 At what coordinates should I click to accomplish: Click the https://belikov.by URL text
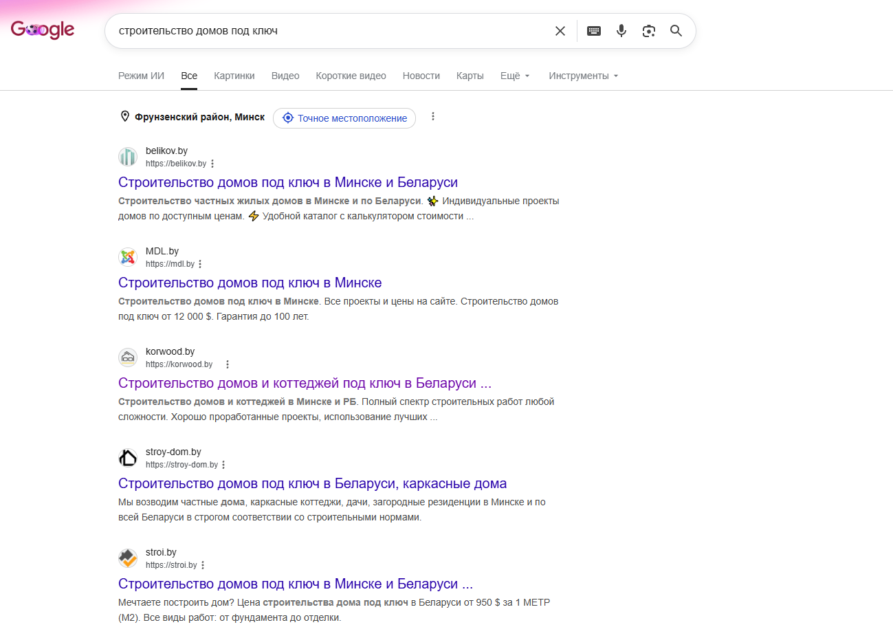point(176,164)
